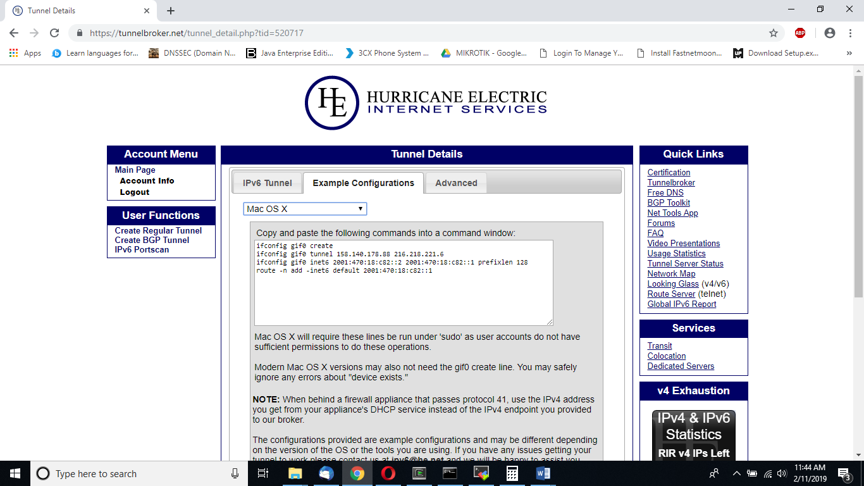Image resolution: width=864 pixels, height=486 pixels.
Task: Open Task View on the taskbar
Action: [x=263, y=473]
